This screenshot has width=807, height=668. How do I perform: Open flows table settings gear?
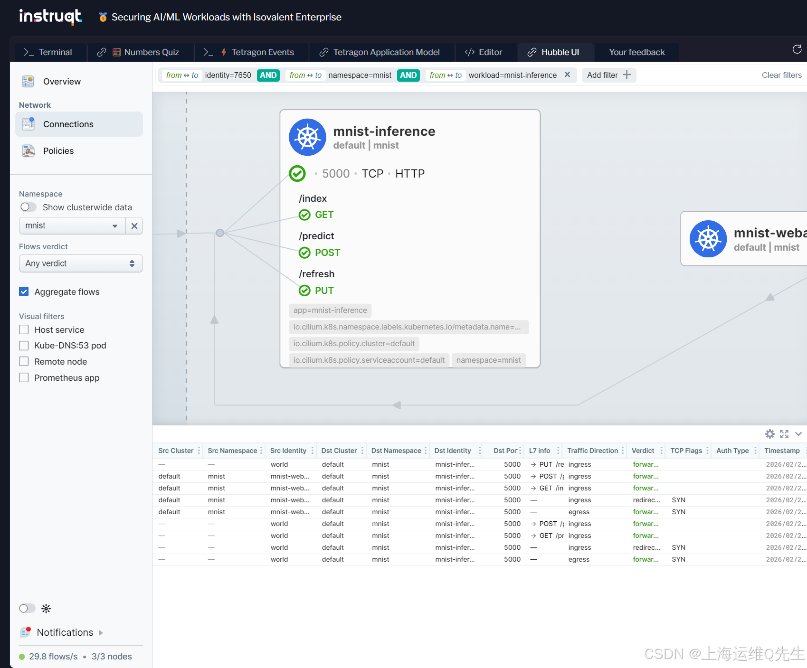[x=770, y=434]
